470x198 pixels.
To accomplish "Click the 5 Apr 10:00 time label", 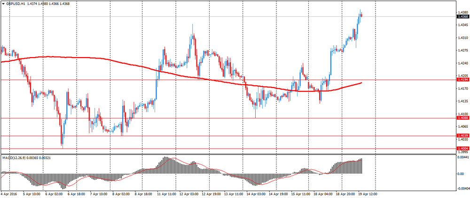I will coord(32,194).
